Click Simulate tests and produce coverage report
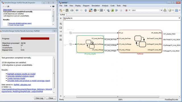 tap(29, 81)
